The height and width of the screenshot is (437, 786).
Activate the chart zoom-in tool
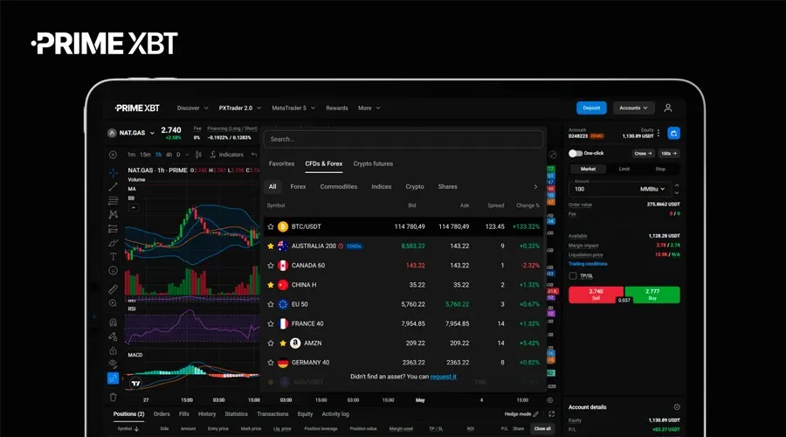pyautogui.click(x=114, y=303)
